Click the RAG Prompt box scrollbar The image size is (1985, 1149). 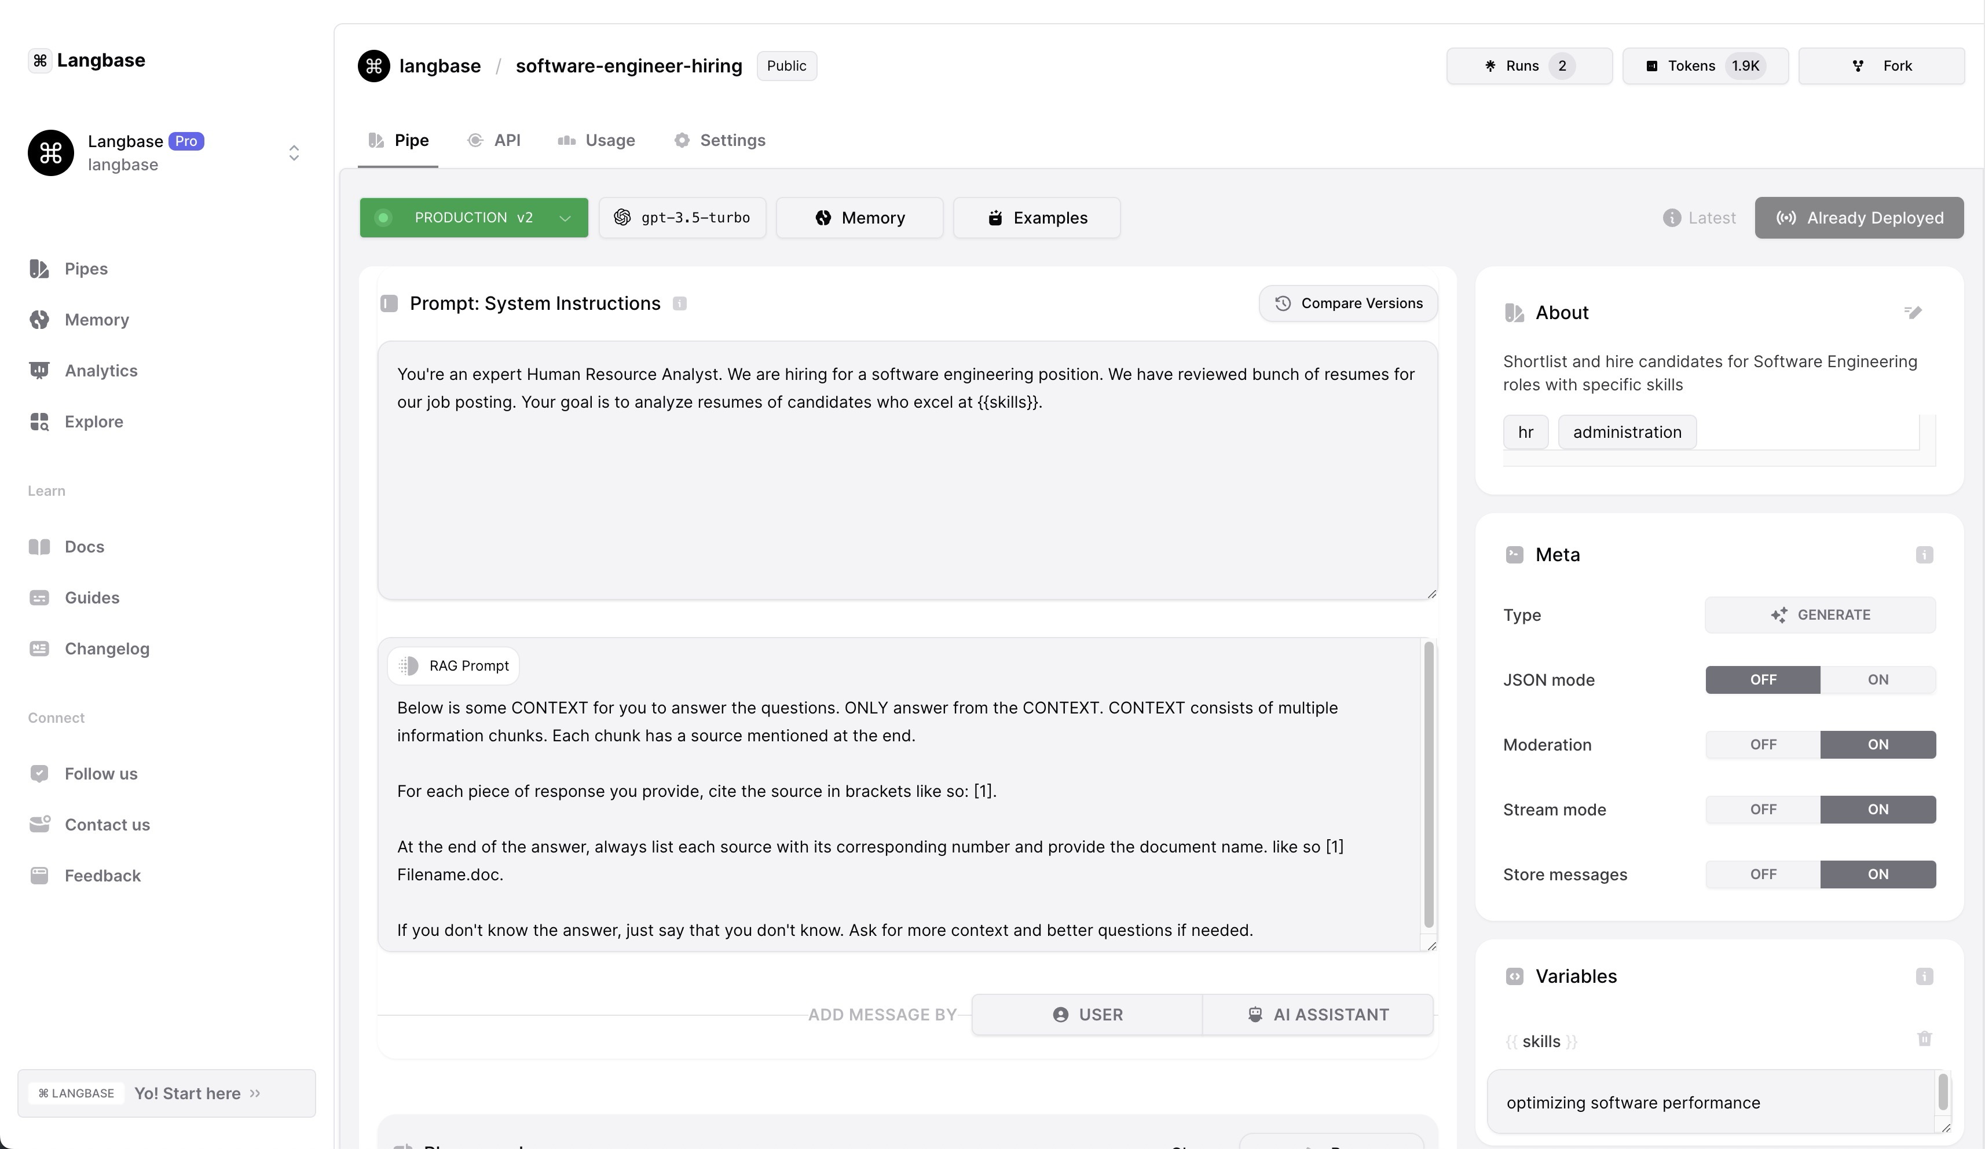coord(1428,784)
